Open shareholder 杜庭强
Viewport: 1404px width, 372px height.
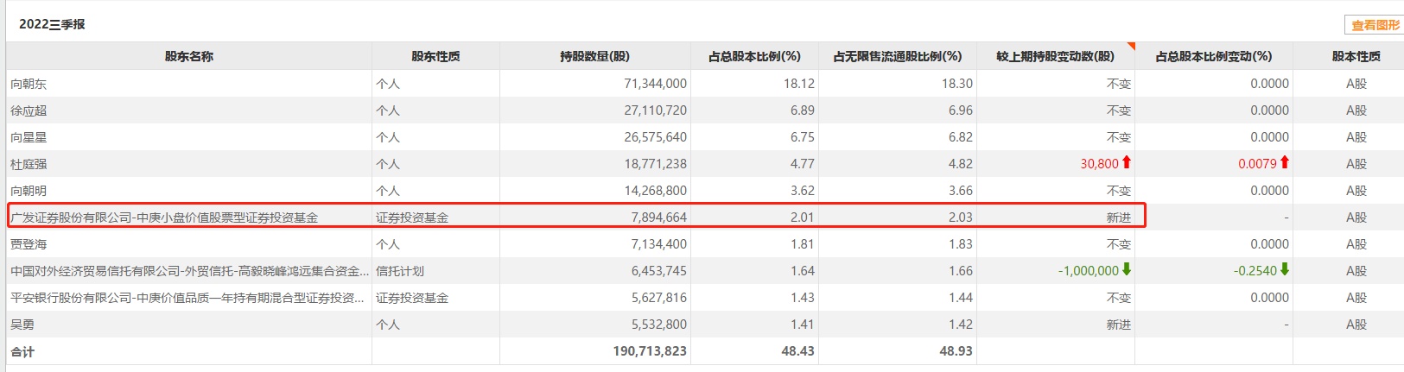coord(29,164)
